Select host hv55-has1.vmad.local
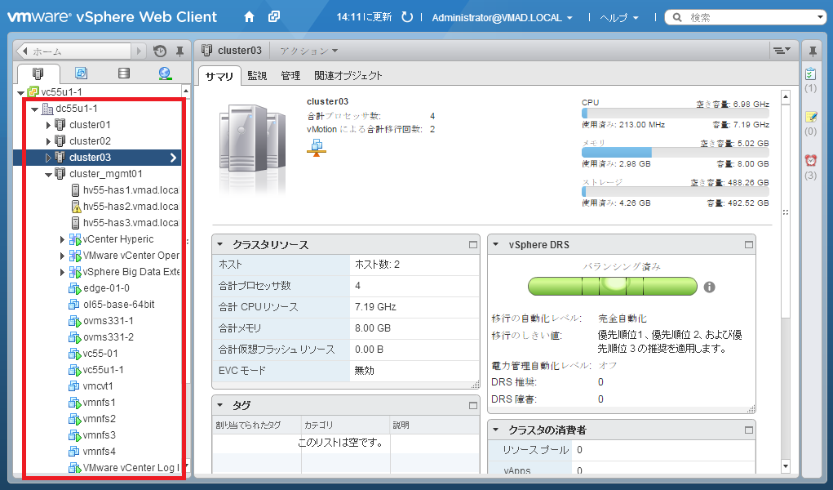833x490 pixels. [x=125, y=190]
